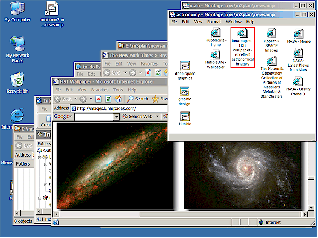This screenshot has width=318, height=238.
Task: Click Search button in HST Wallpaper toolbar
Action: coord(138,99)
